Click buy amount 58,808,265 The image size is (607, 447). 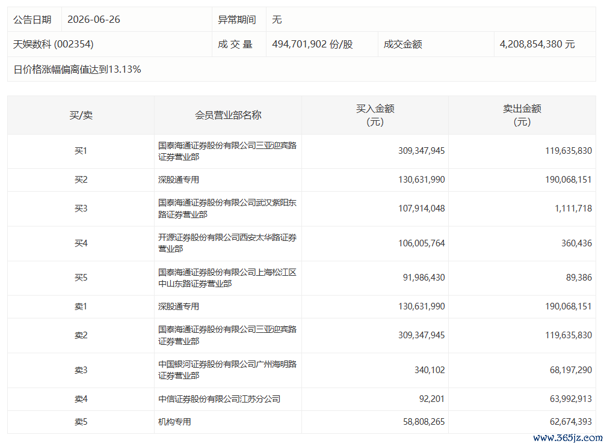(424, 422)
